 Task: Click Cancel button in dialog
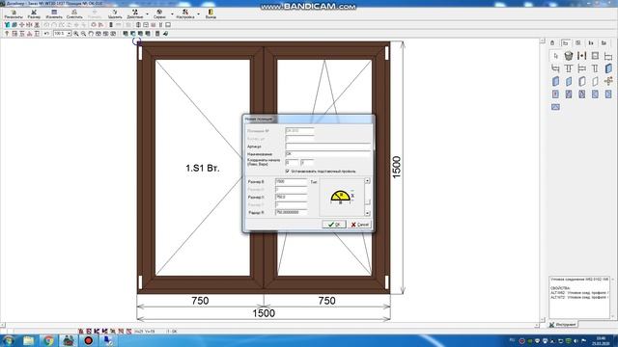359,225
